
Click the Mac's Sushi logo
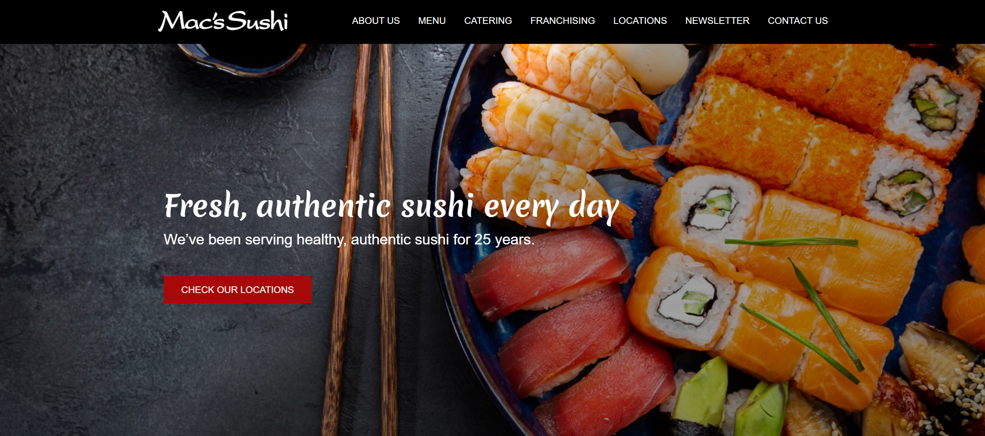click(x=223, y=21)
